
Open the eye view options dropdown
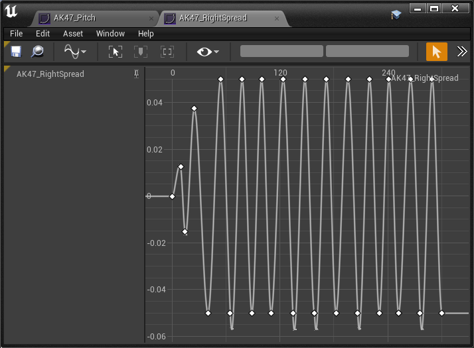point(208,52)
